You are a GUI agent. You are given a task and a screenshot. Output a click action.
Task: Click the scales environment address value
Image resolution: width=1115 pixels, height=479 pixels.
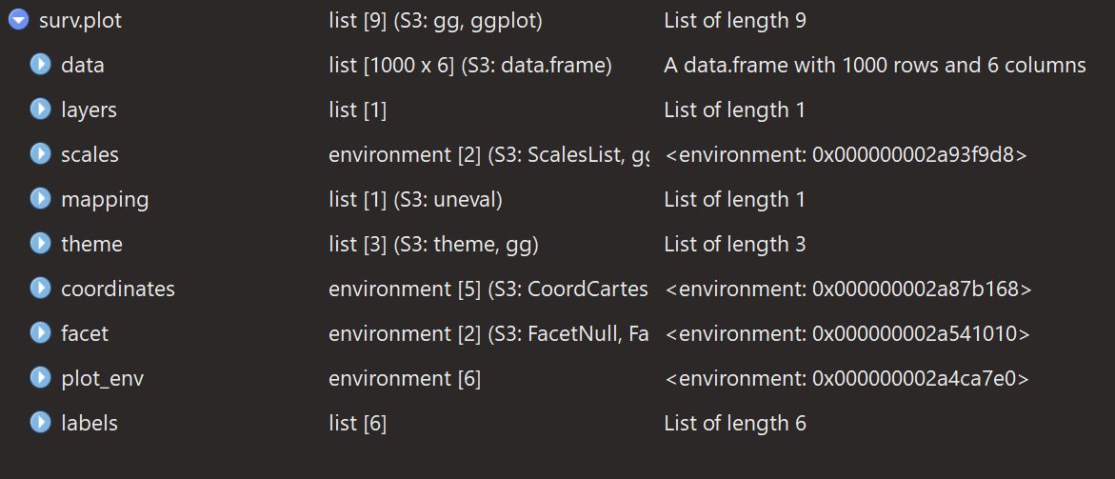(846, 154)
